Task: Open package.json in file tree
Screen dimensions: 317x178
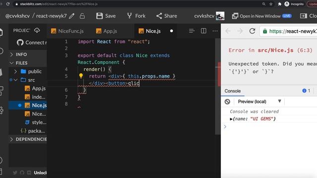Action: (x=33, y=131)
